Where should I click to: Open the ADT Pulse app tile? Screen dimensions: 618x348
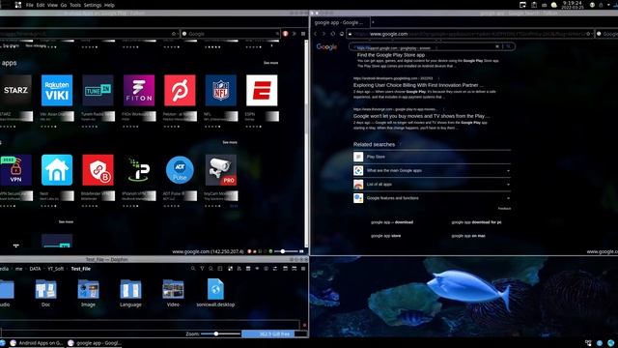click(180, 170)
